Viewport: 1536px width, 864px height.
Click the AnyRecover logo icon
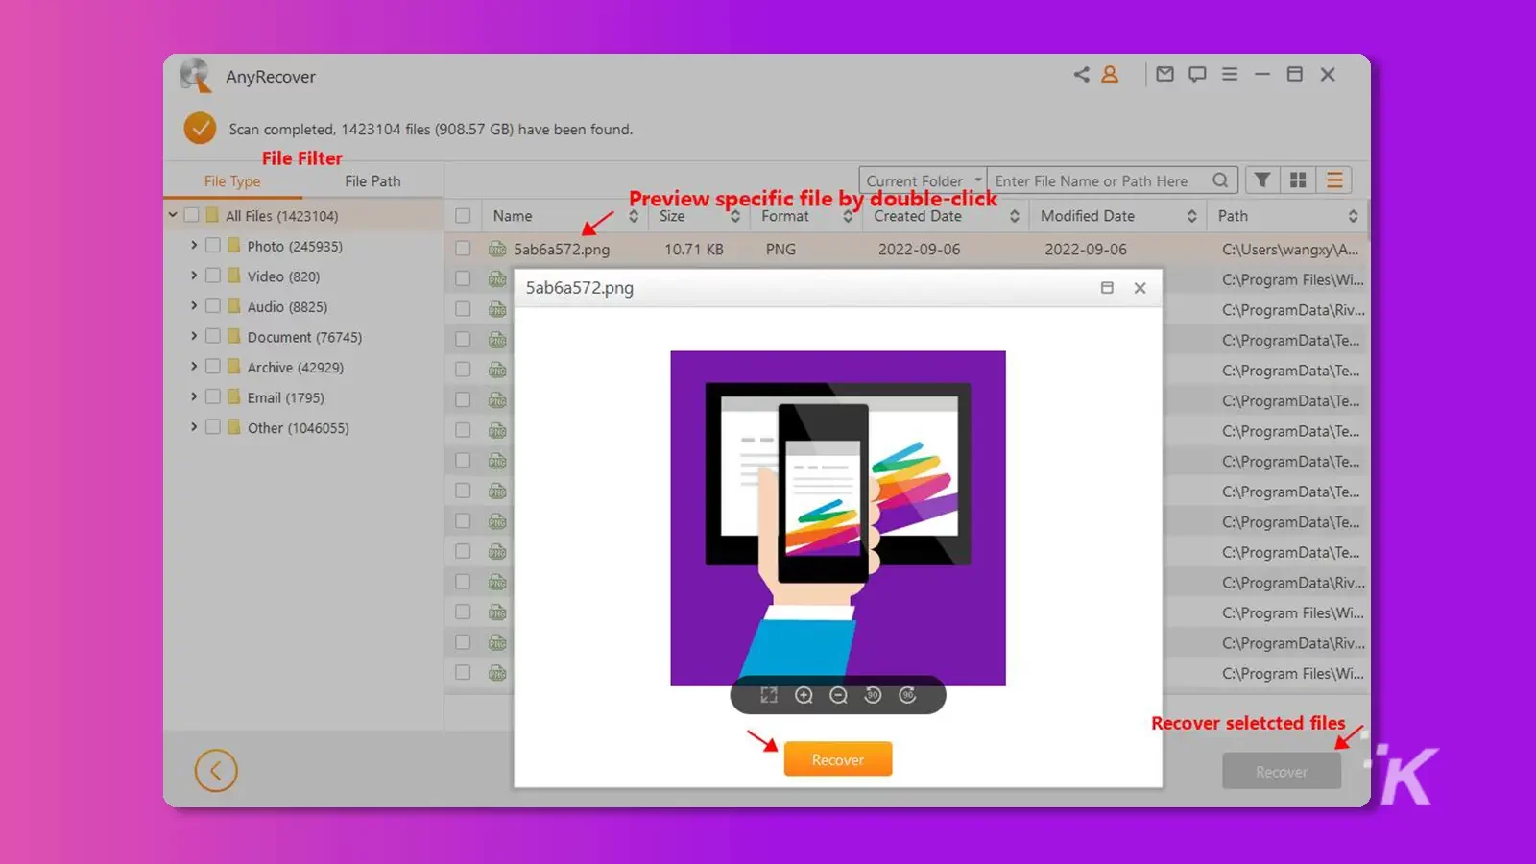click(x=196, y=76)
